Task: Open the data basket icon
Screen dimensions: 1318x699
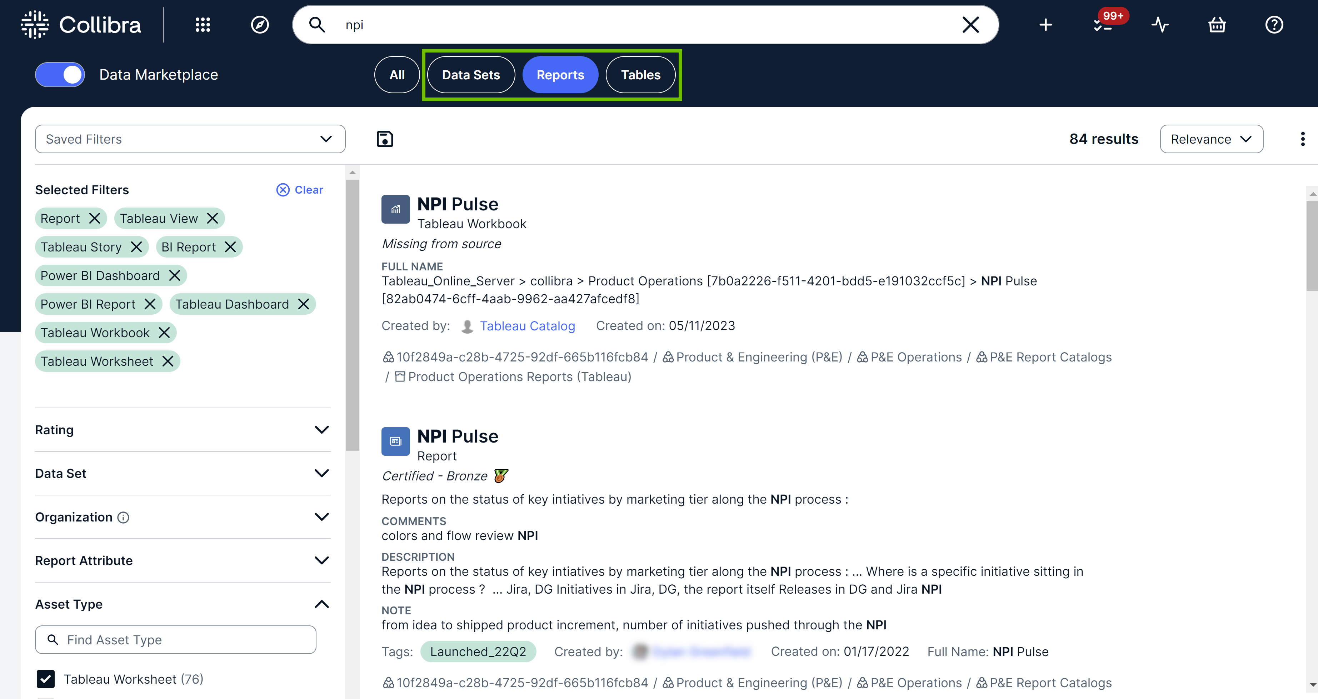Action: click(1217, 24)
